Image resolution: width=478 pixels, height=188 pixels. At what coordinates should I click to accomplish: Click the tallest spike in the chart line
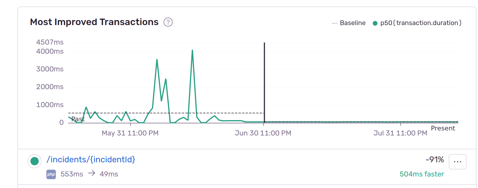192,50
